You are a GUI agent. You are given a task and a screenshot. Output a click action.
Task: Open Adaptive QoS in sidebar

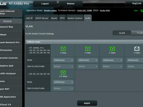[11, 66]
